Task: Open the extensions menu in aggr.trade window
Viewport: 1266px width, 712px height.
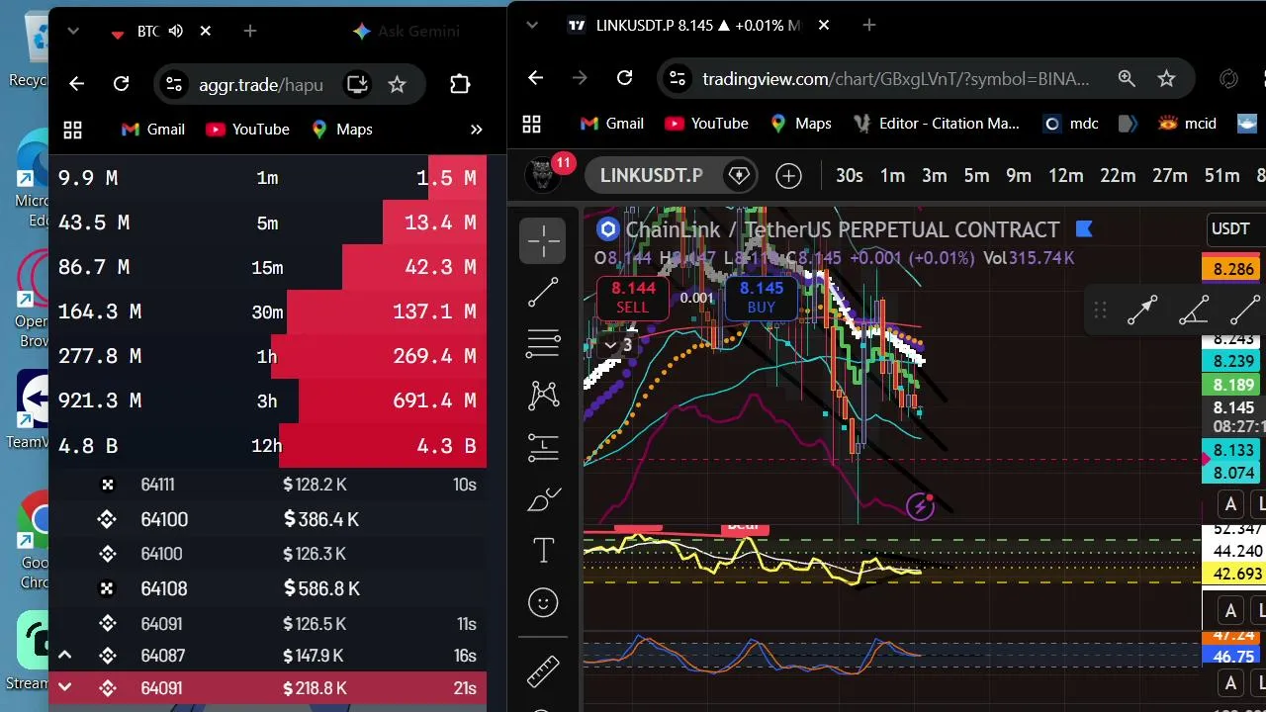Action: [x=460, y=84]
